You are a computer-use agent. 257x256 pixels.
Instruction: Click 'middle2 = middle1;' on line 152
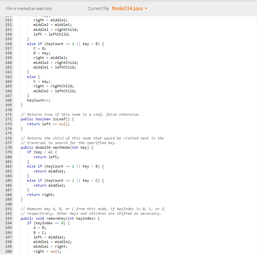click(53, 25)
